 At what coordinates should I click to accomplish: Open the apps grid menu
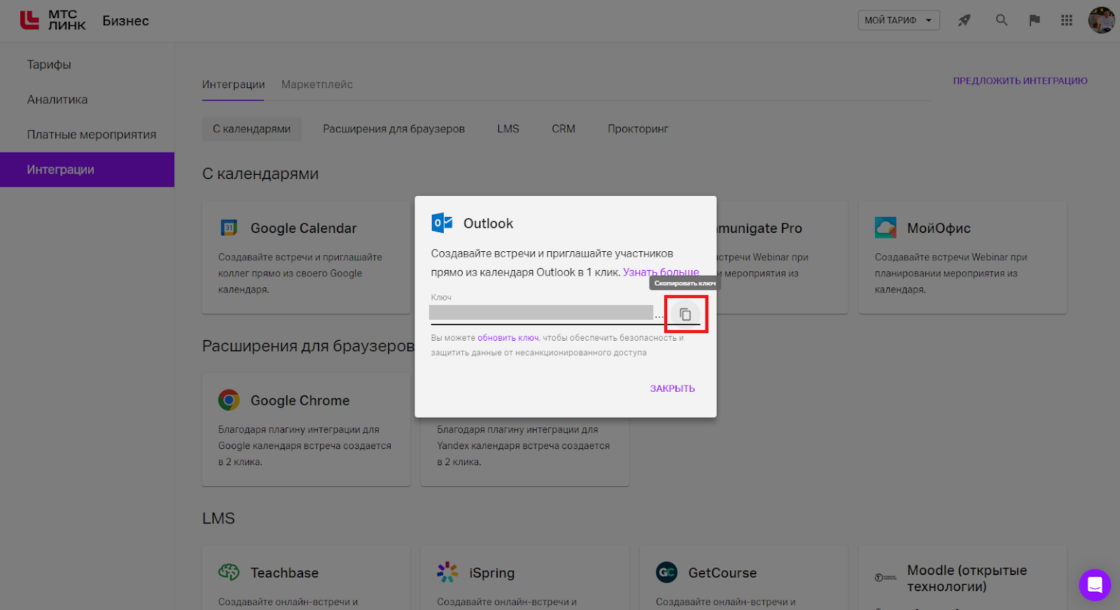coord(1067,20)
